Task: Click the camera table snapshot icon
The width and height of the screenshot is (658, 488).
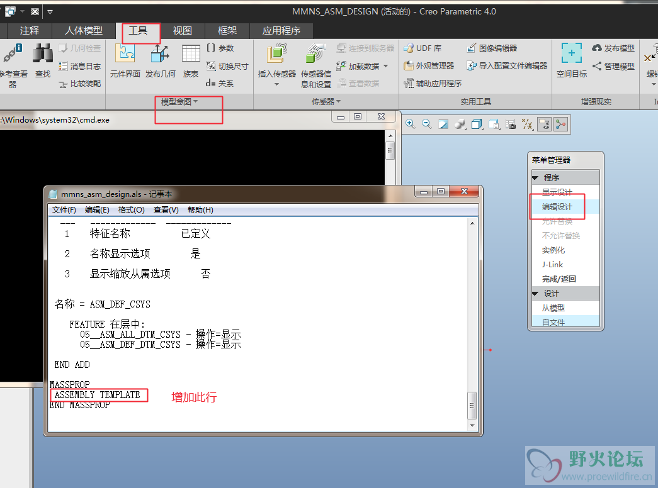Action: click(511, 124)
